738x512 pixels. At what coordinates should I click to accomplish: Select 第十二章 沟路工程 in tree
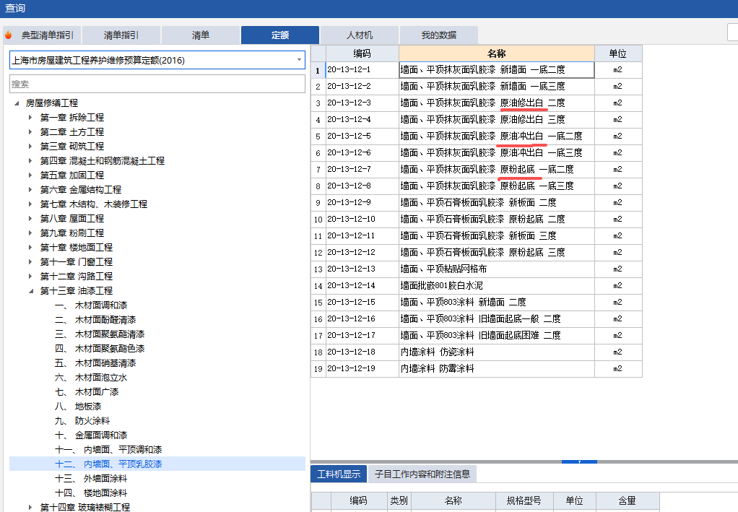click(x=77, y=277)
